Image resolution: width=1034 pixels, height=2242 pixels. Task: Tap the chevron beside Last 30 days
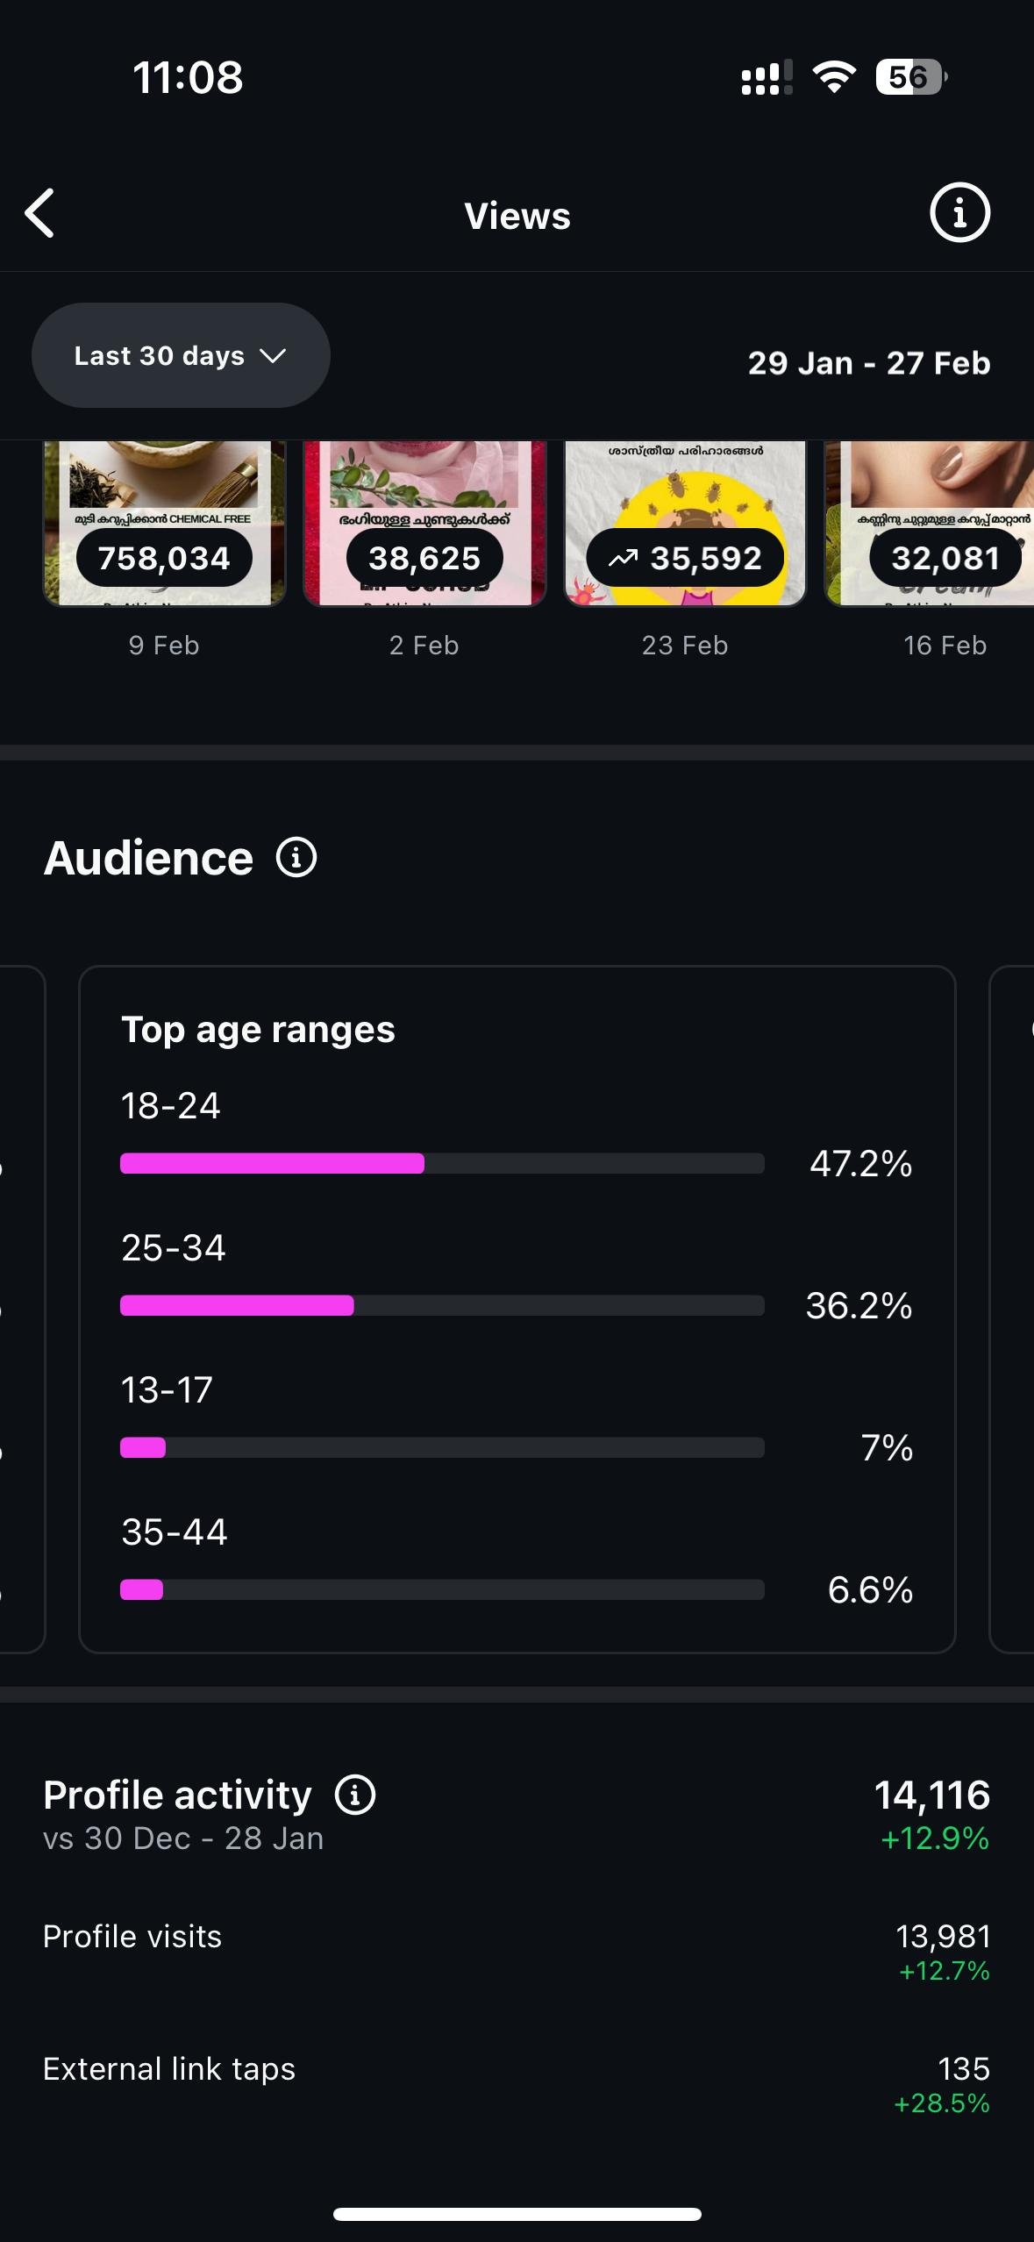click(x=274, y=355)
